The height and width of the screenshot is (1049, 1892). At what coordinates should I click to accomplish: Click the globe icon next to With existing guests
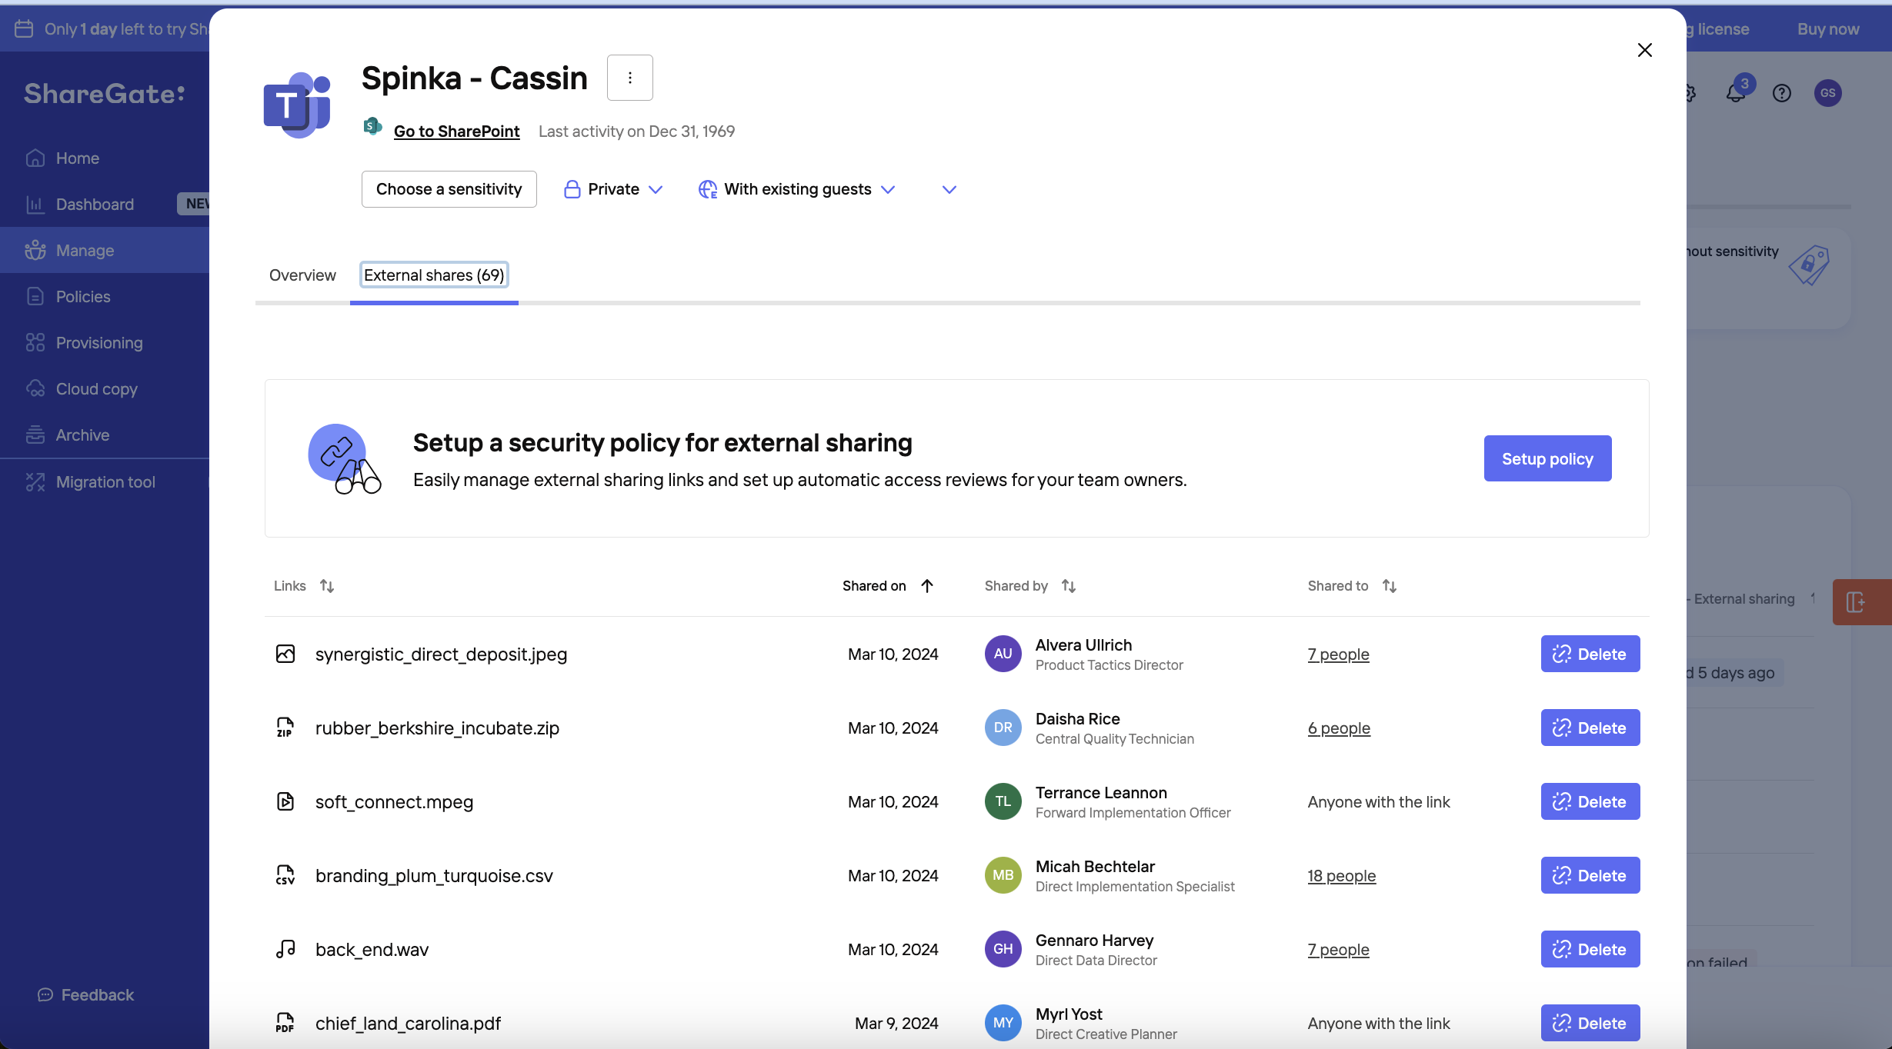[x=707, y=189]
